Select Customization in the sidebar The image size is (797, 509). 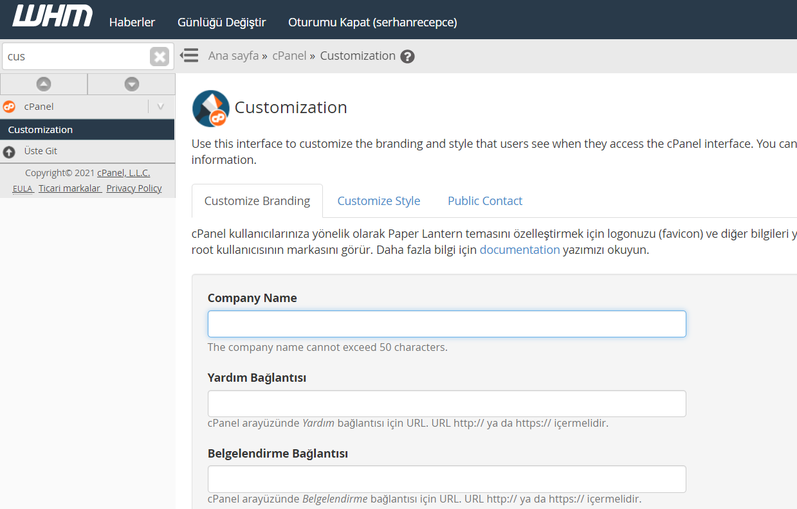coord(87,130)
